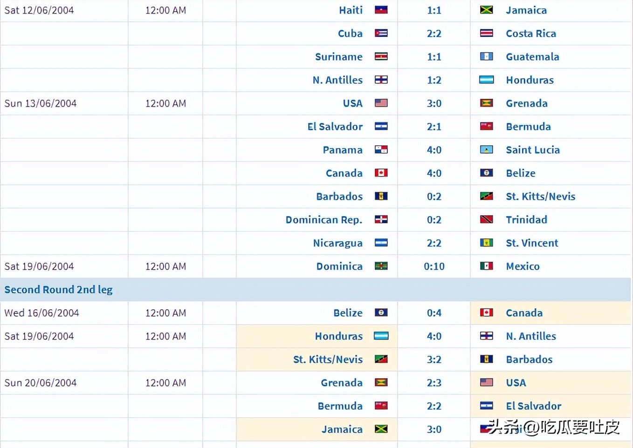Image resolution: width=633 pixels, height=448 pixels.
Task: Open the Costa Rica team link
Action: 531,34
